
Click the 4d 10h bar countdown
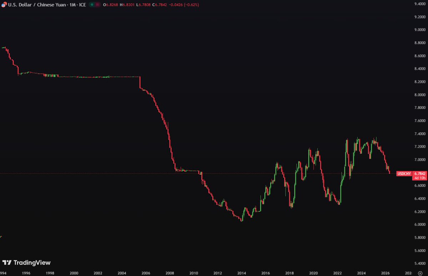tap(420, 178)
